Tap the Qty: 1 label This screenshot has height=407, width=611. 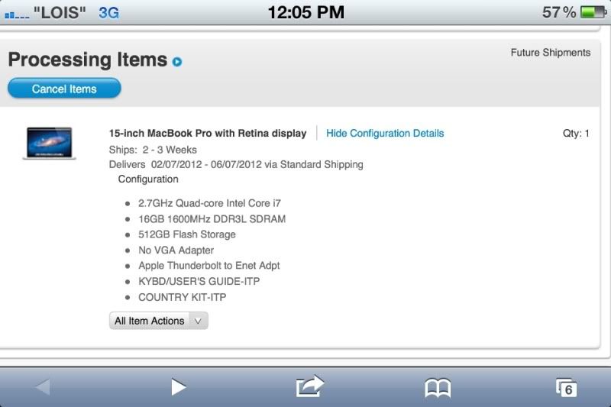[x=576, y=133]
